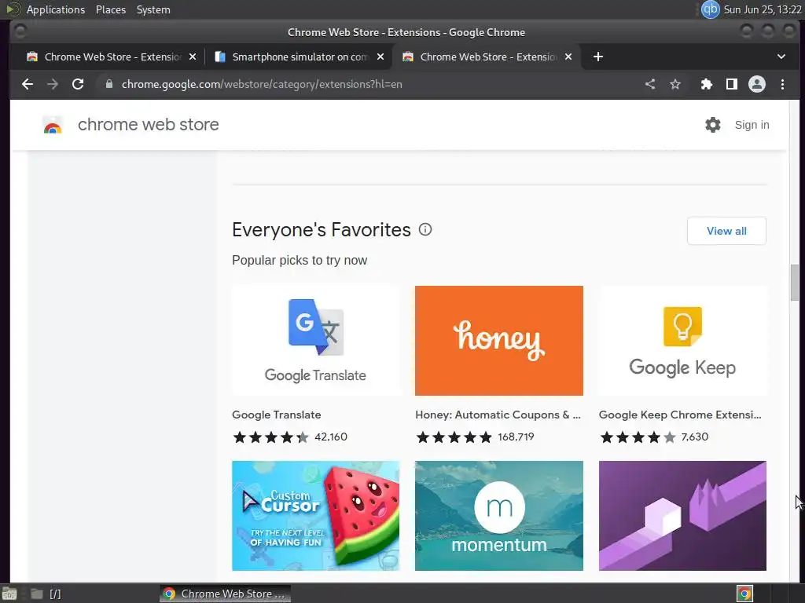
Task: Click the Google Keep Chrome Extension title
Action: click(680, 415)
